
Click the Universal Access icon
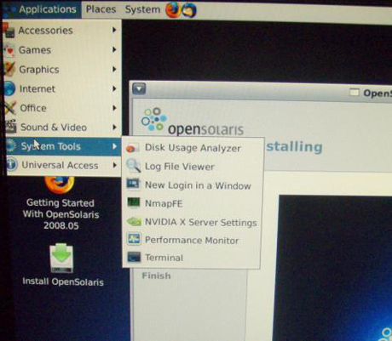12,165
